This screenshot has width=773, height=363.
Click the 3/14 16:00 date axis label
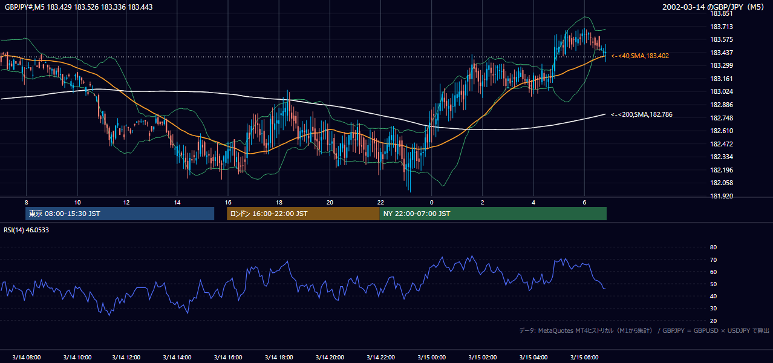pyautogui.click(x=229, y=357)
